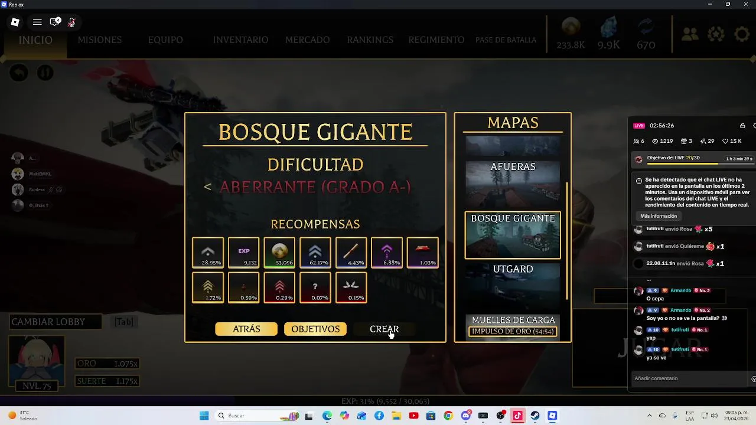This screenshot has height=425, width=756.
Task: Open PASE DE BATALLA
Action: pos(506,40)
